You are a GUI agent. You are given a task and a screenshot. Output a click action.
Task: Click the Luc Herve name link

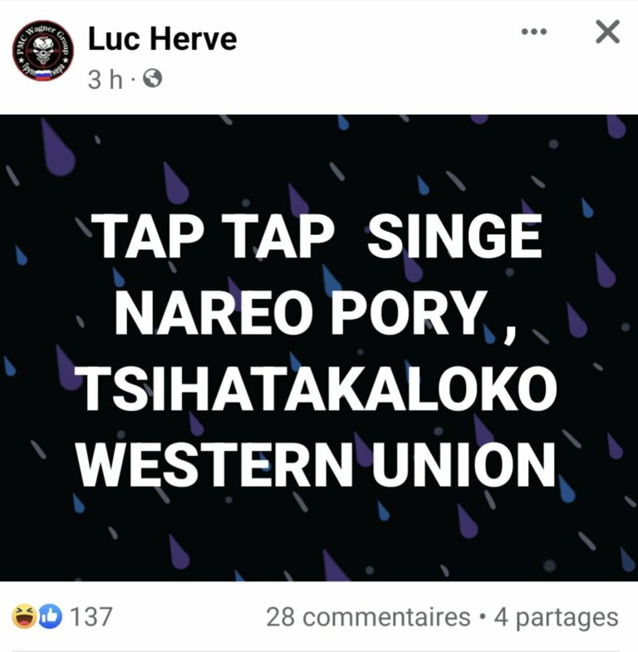[x=163, y=39]
